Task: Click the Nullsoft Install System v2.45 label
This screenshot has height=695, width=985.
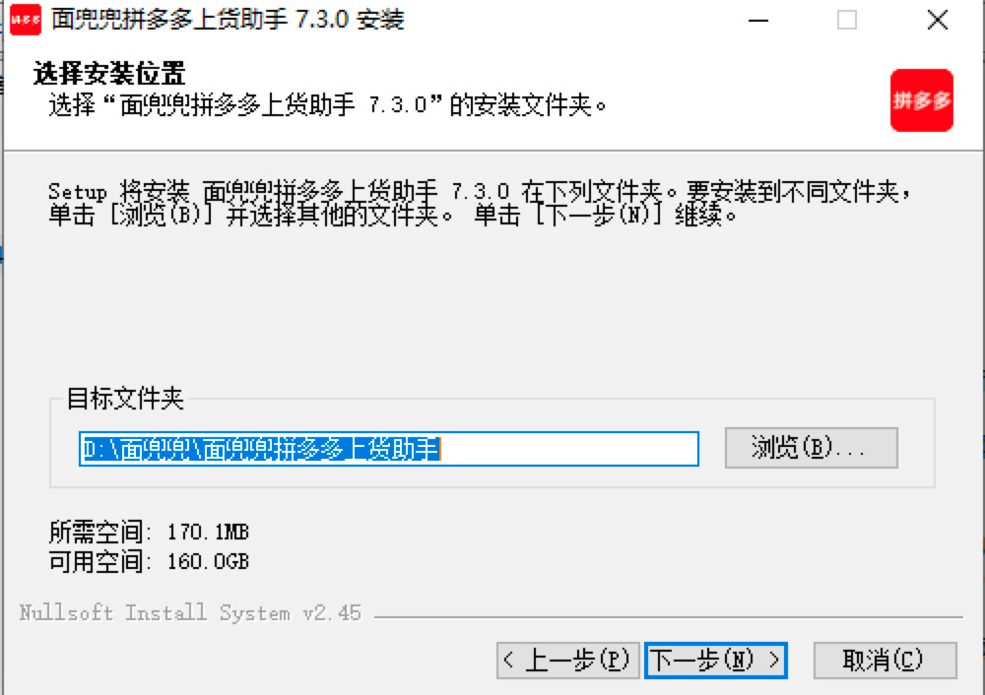Action: point(190,612)
